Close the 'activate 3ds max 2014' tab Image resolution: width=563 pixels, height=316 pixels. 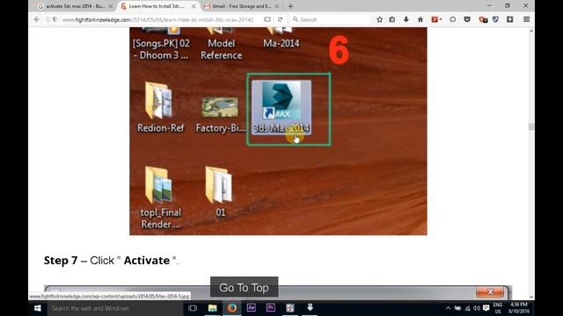coord(110,6)
